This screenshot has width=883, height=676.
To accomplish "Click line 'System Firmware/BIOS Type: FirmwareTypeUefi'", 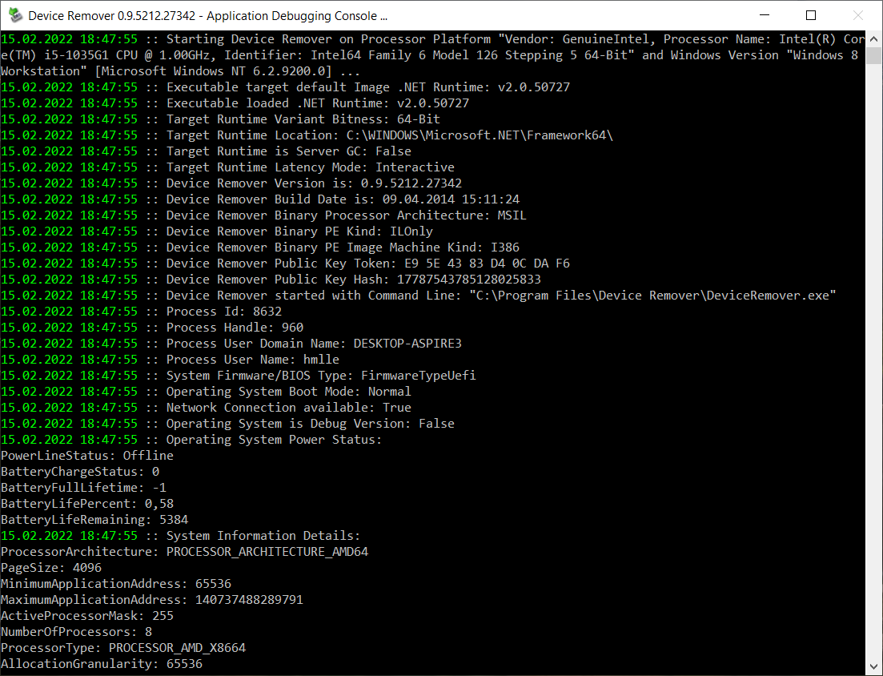I will pyautogui.click(x=239, y=376).
